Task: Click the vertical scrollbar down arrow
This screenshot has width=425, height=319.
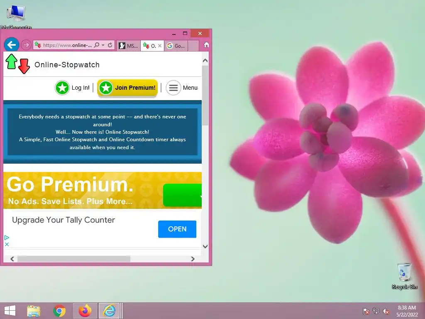Action: tap(205, 246)
